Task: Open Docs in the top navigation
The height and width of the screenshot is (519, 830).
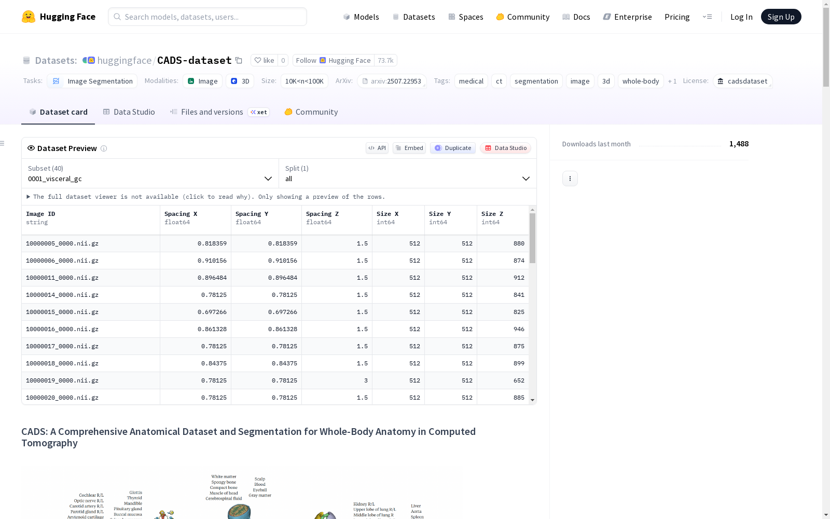Action: pos(576,17)
